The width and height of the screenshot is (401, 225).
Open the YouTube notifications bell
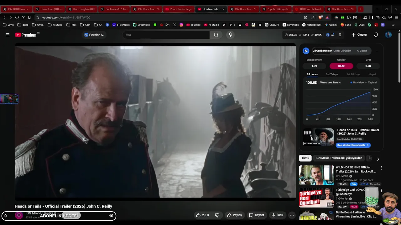tap(376, 35)
